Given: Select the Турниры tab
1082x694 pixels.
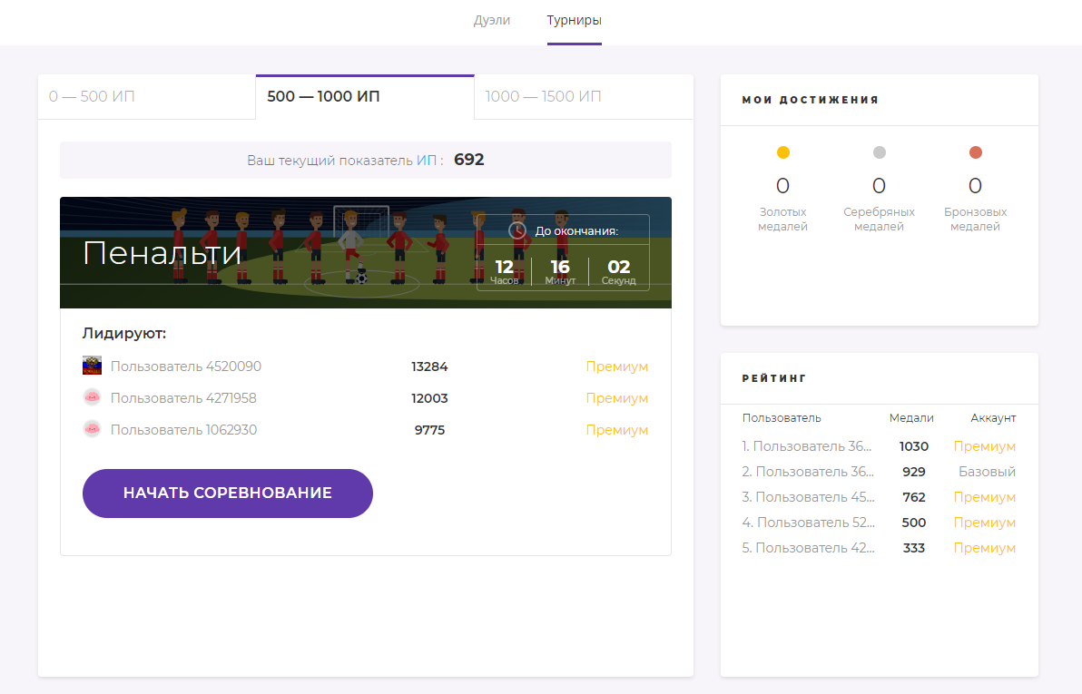Looking at the screenshot, I should [574, 21].
